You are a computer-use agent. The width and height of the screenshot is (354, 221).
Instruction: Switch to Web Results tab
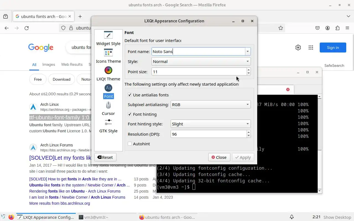click(72, 64)
